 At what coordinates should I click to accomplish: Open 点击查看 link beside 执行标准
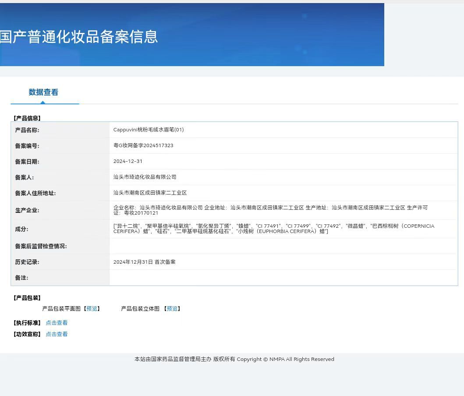coord(57,323)
